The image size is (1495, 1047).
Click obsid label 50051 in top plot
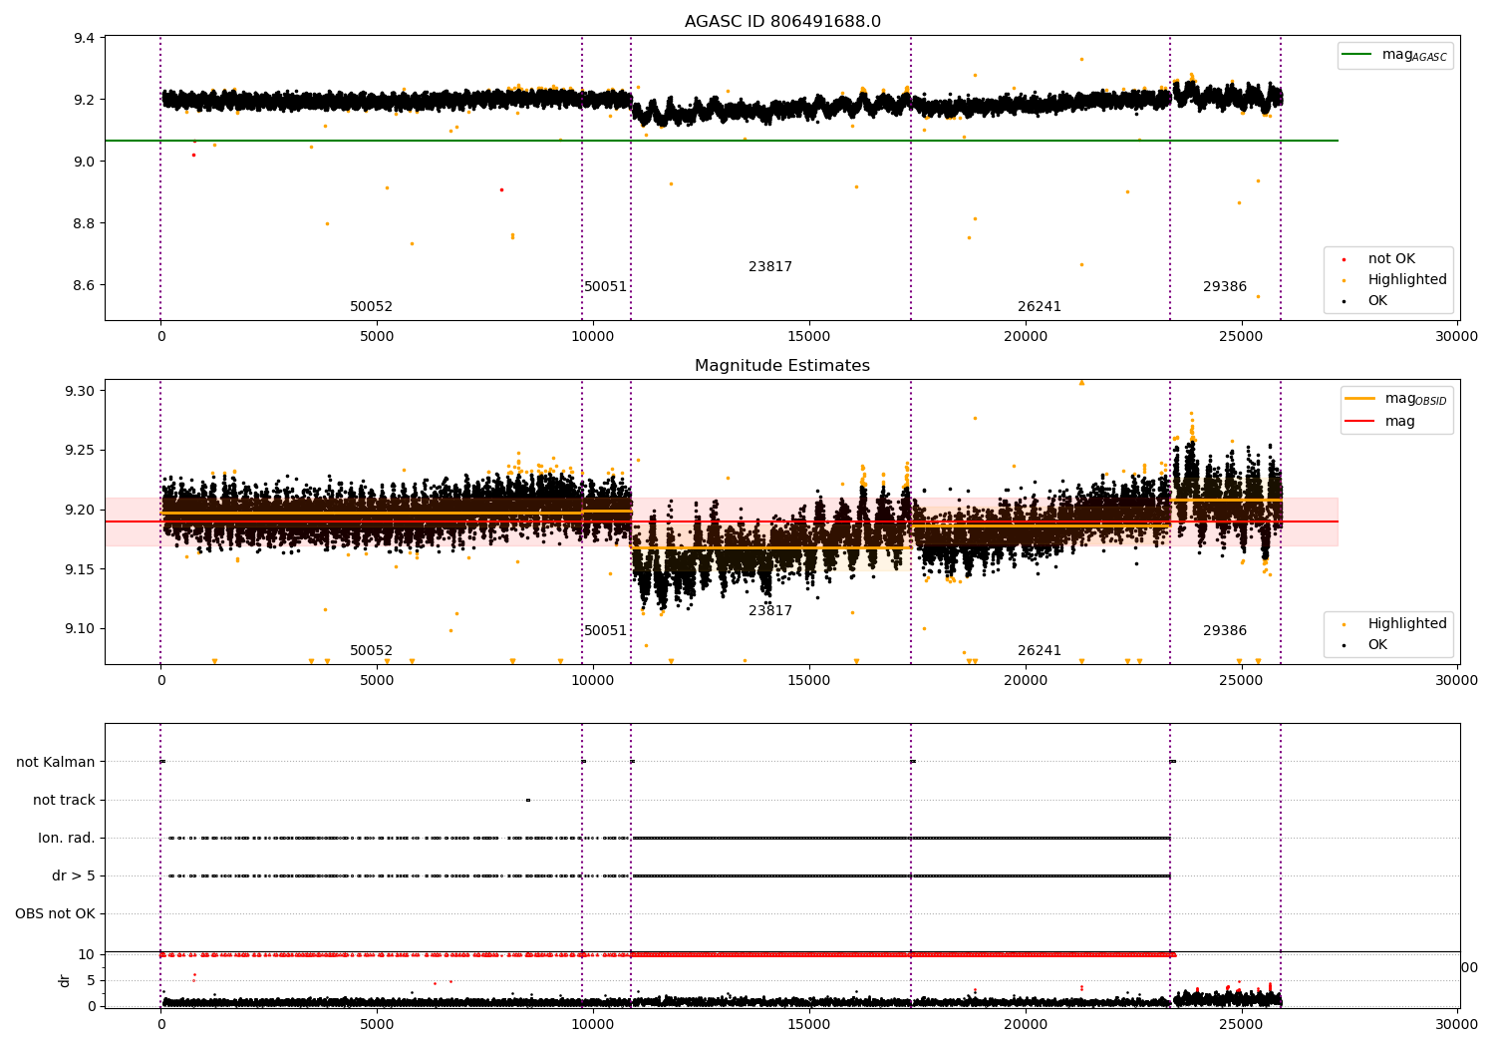point(606,287)
